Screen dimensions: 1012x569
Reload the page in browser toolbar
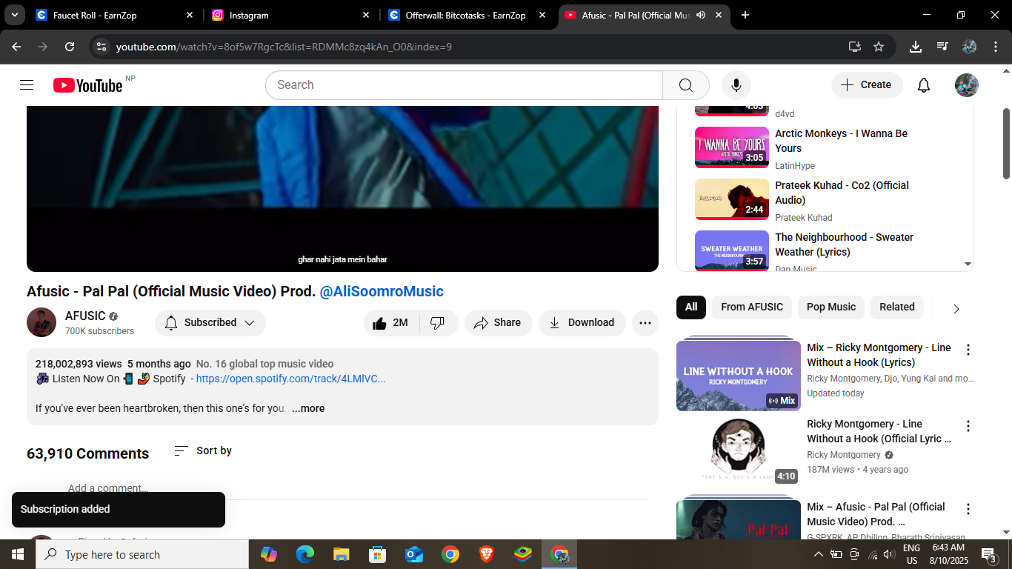coord(70,47)
